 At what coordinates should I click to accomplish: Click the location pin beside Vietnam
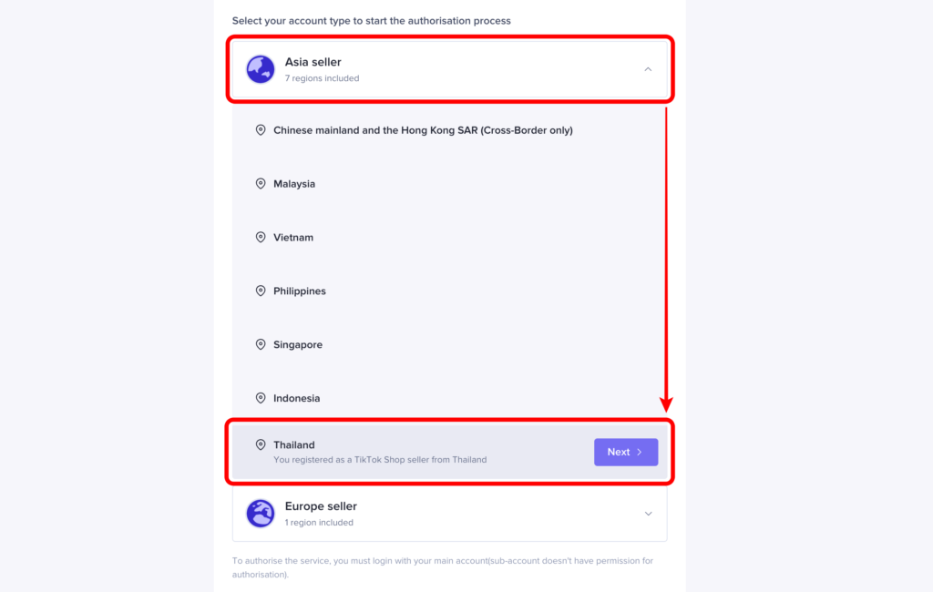[261, 238]
